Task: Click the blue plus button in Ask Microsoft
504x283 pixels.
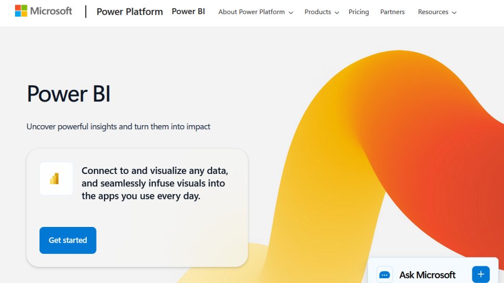Action: click(x=481, y=274)
